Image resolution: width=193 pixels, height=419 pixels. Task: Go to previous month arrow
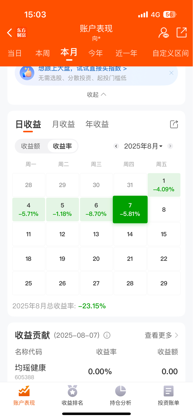(x=116, y=146)
